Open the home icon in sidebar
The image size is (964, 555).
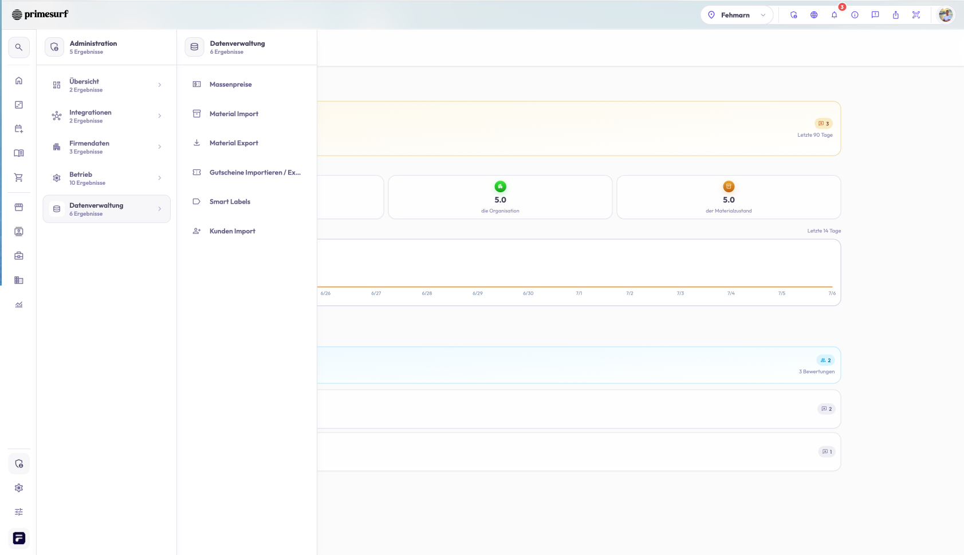pyautogui.click(x=19, y=81)
